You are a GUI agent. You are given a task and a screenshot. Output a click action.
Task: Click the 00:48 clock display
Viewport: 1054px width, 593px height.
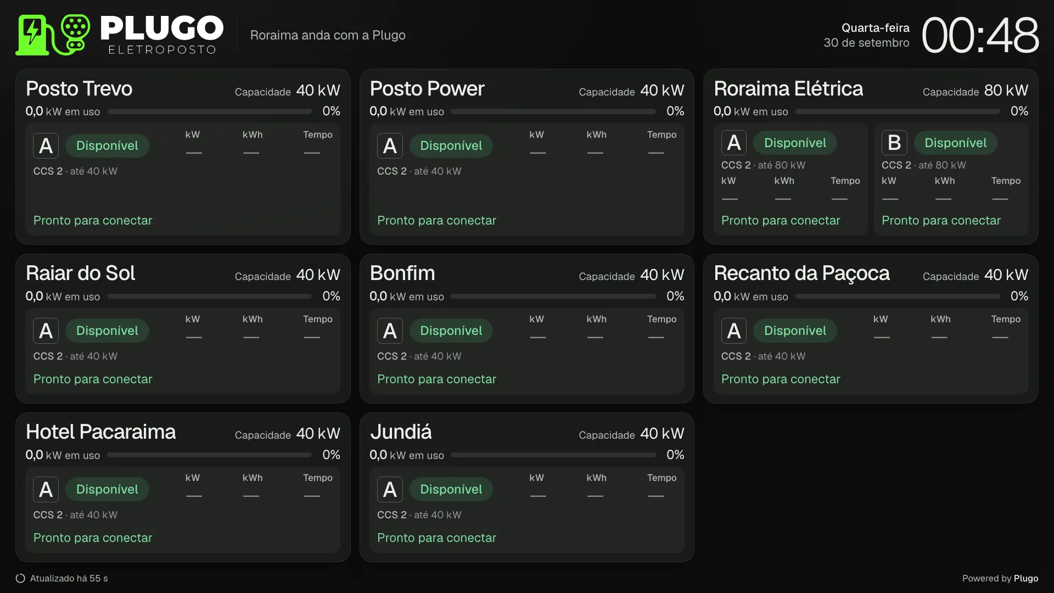(980, 35)
